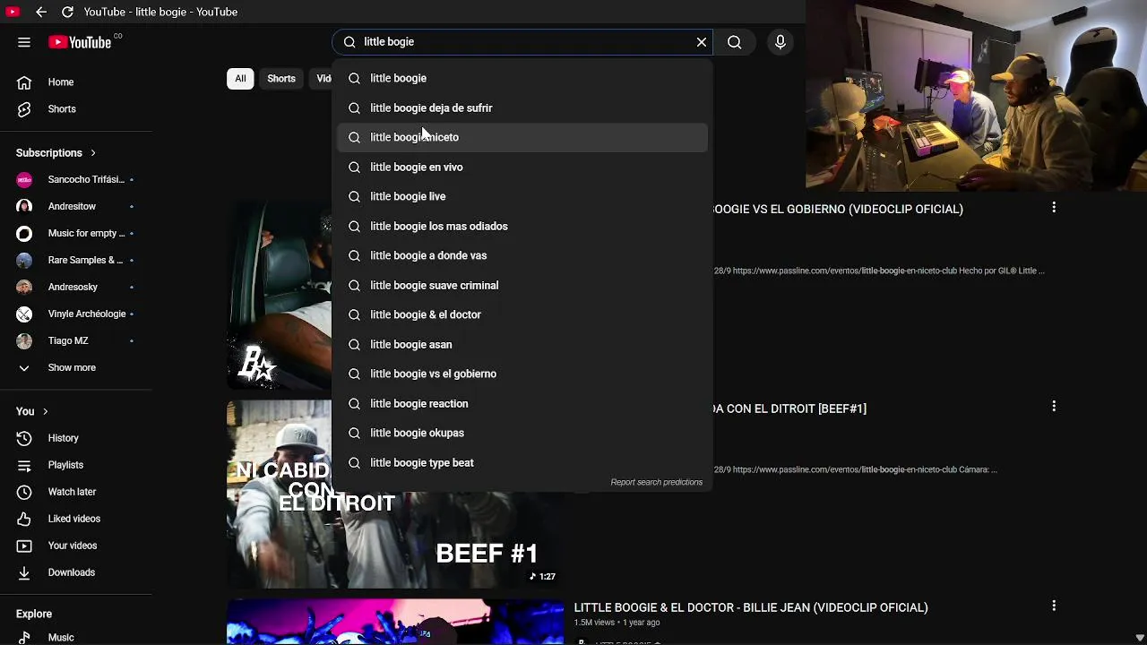
Task: Open Sancocho Trifási subscription channel
Action: [x=76, y=179]
